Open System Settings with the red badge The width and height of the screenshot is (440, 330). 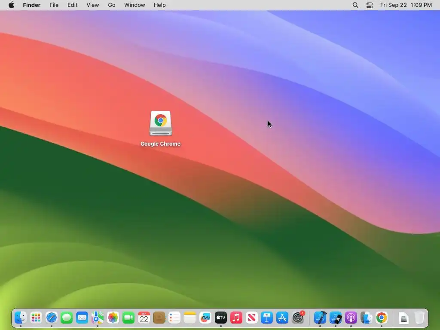click(298, 318)
